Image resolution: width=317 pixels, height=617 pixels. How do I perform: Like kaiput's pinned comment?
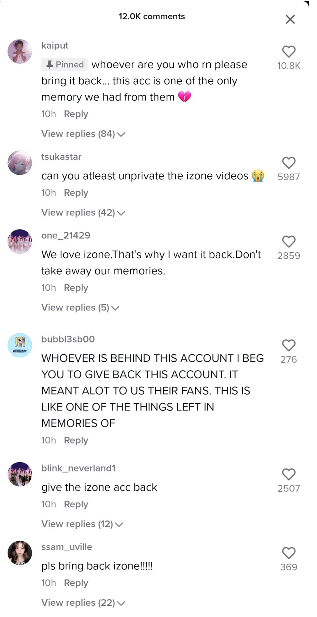click(x=289, y=52)
